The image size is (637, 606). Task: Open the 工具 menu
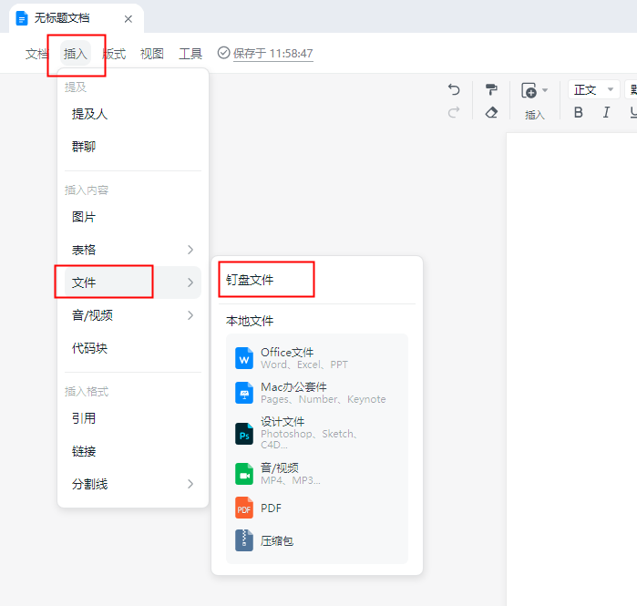(x=190, y=54)
